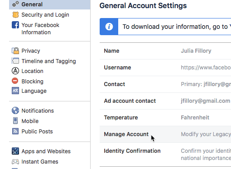The width and height of the screenshot is (231, 169).
Task: Click the Username row label
Action: point(117,68)
